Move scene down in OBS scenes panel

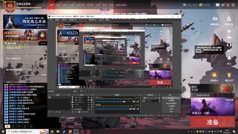[x=59, y=112]
